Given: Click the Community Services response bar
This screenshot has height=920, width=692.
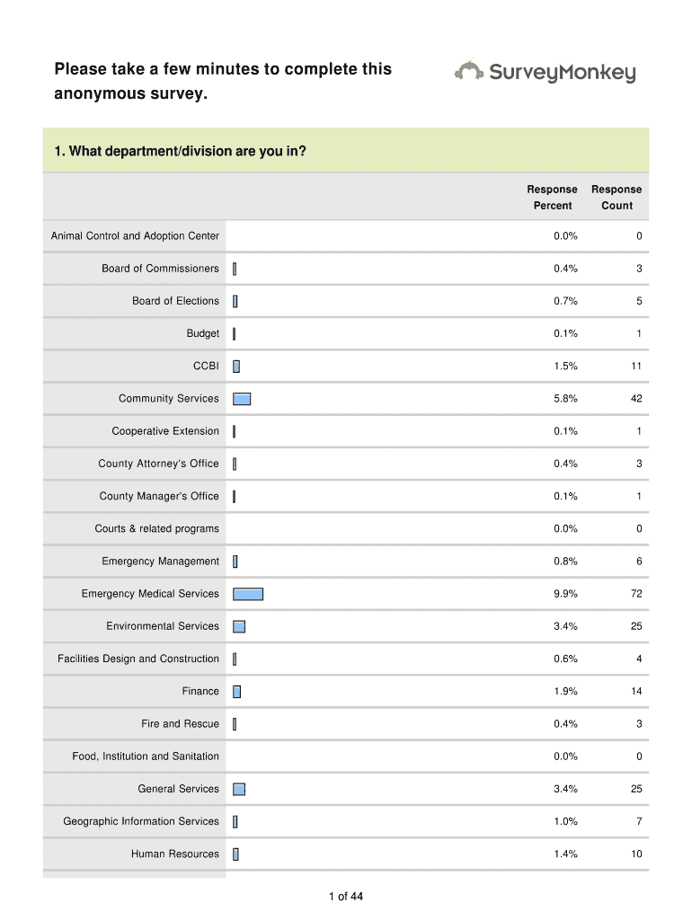Looking at the screenshot, I should pyautogui.click(x=242, y=399).
